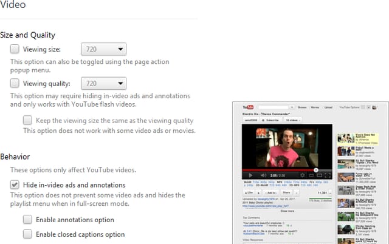
Task: Check Enable annotations option
Action: point(27,220)
